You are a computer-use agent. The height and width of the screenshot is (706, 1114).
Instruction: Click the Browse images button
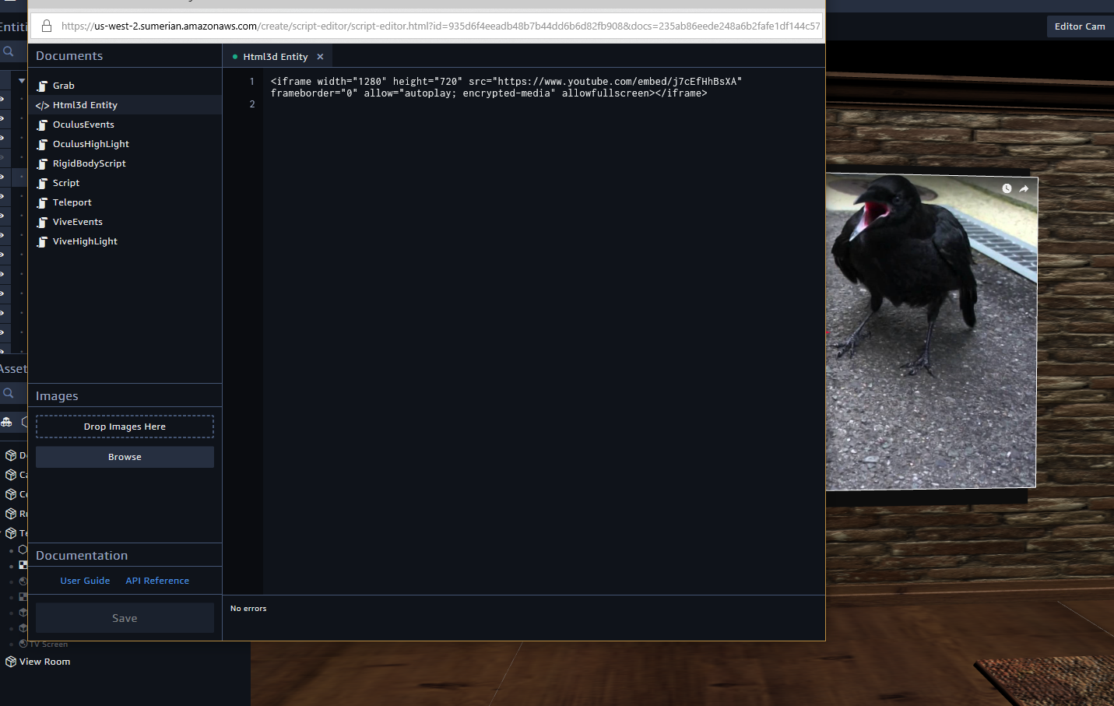[125, 457]
